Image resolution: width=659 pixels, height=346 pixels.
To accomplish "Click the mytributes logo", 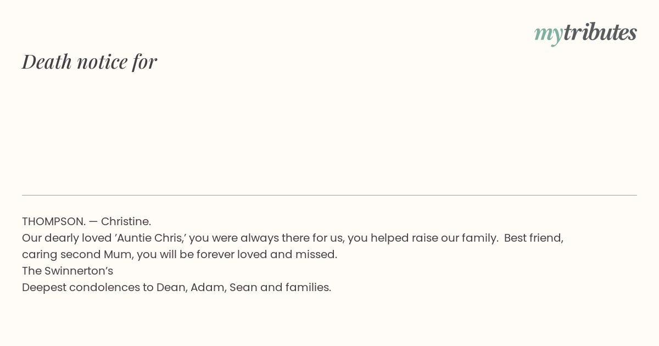I will click(585, 33).
